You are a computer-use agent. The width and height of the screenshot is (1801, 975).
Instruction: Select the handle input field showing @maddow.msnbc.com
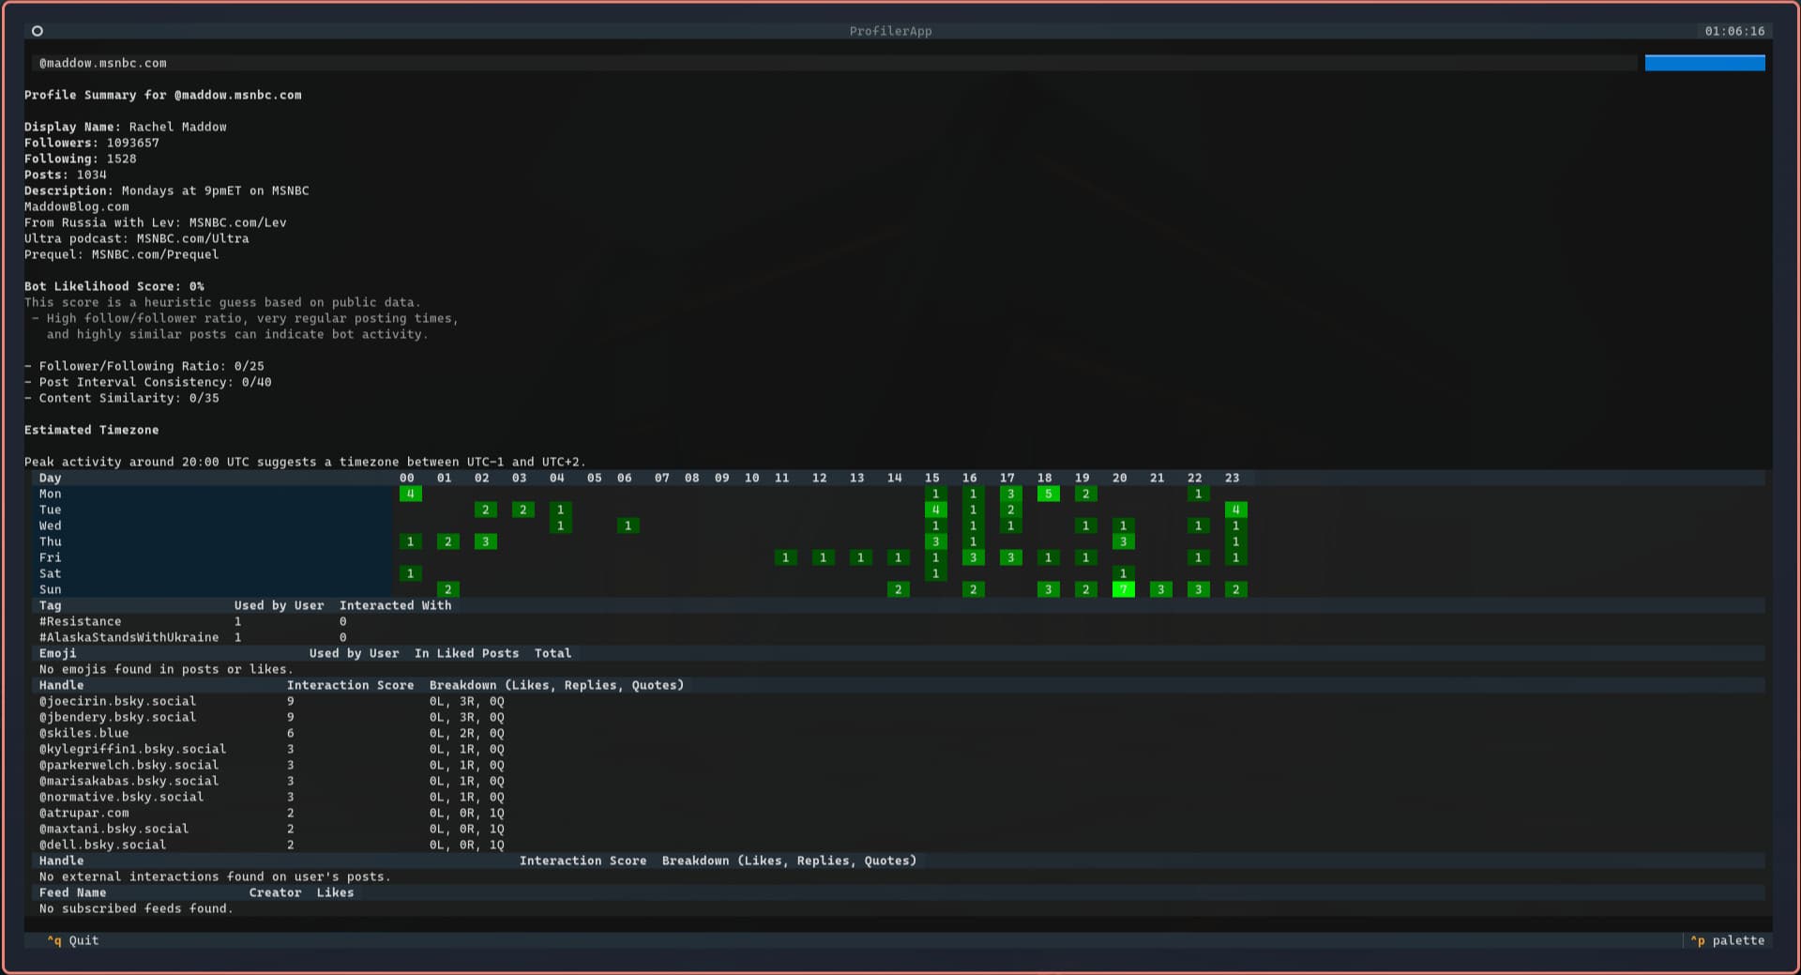[375, 63]
